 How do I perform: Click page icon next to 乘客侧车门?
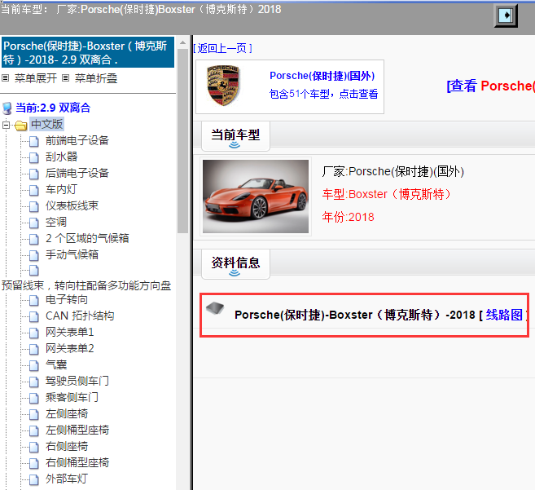point(33,398)
